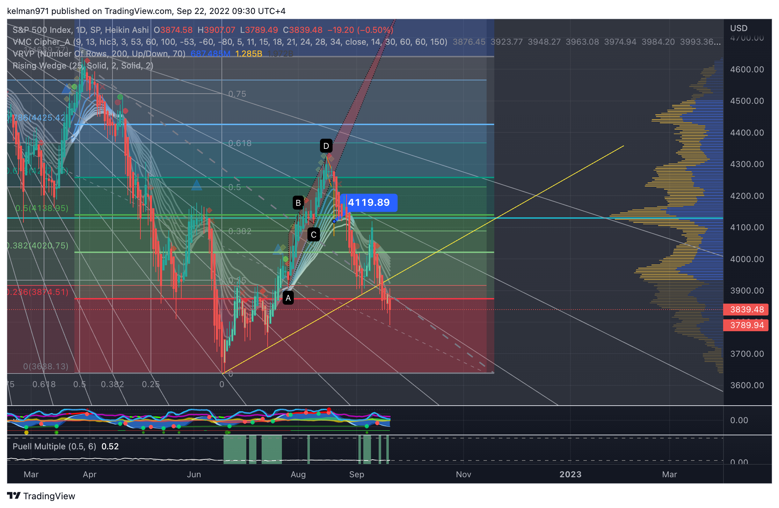Click the 3839.48 current price tag
The height and width of the screenshot is (508, 779).
pyautogui.click(x=746, y=310)
